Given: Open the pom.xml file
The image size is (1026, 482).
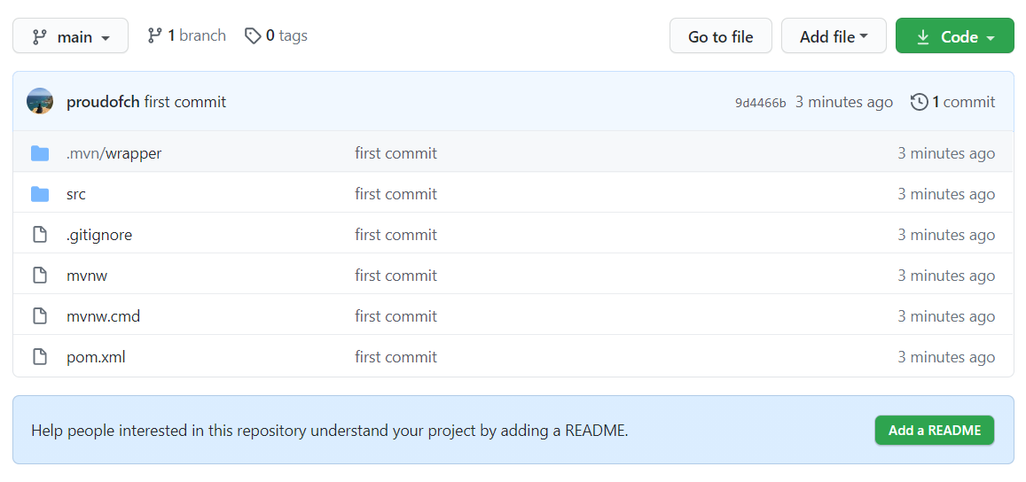Looking at the screenshot, I should pyautogui.click(x=96, y=357).
